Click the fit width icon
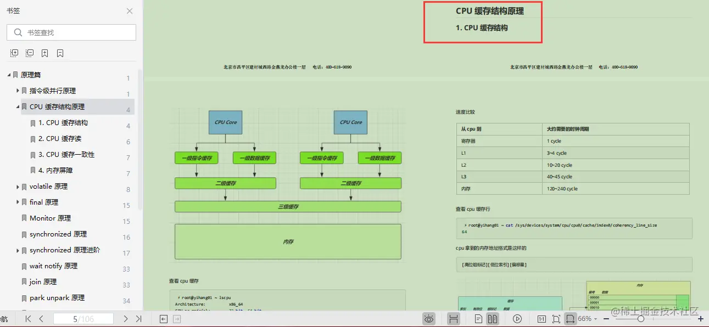Screen dimensions: 709x327 point(571,319)
